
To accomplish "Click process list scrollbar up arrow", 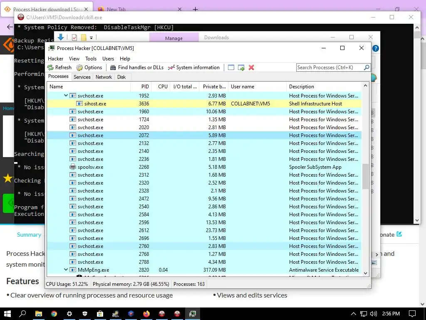I will click(365, 86).
